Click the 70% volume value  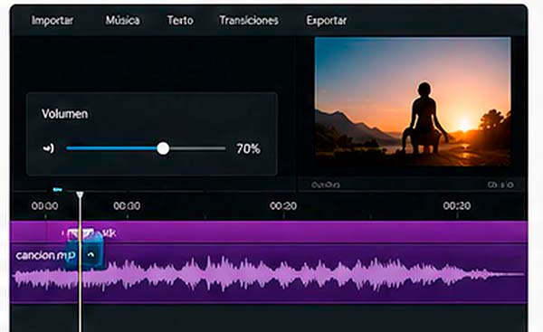click(248, 149)
